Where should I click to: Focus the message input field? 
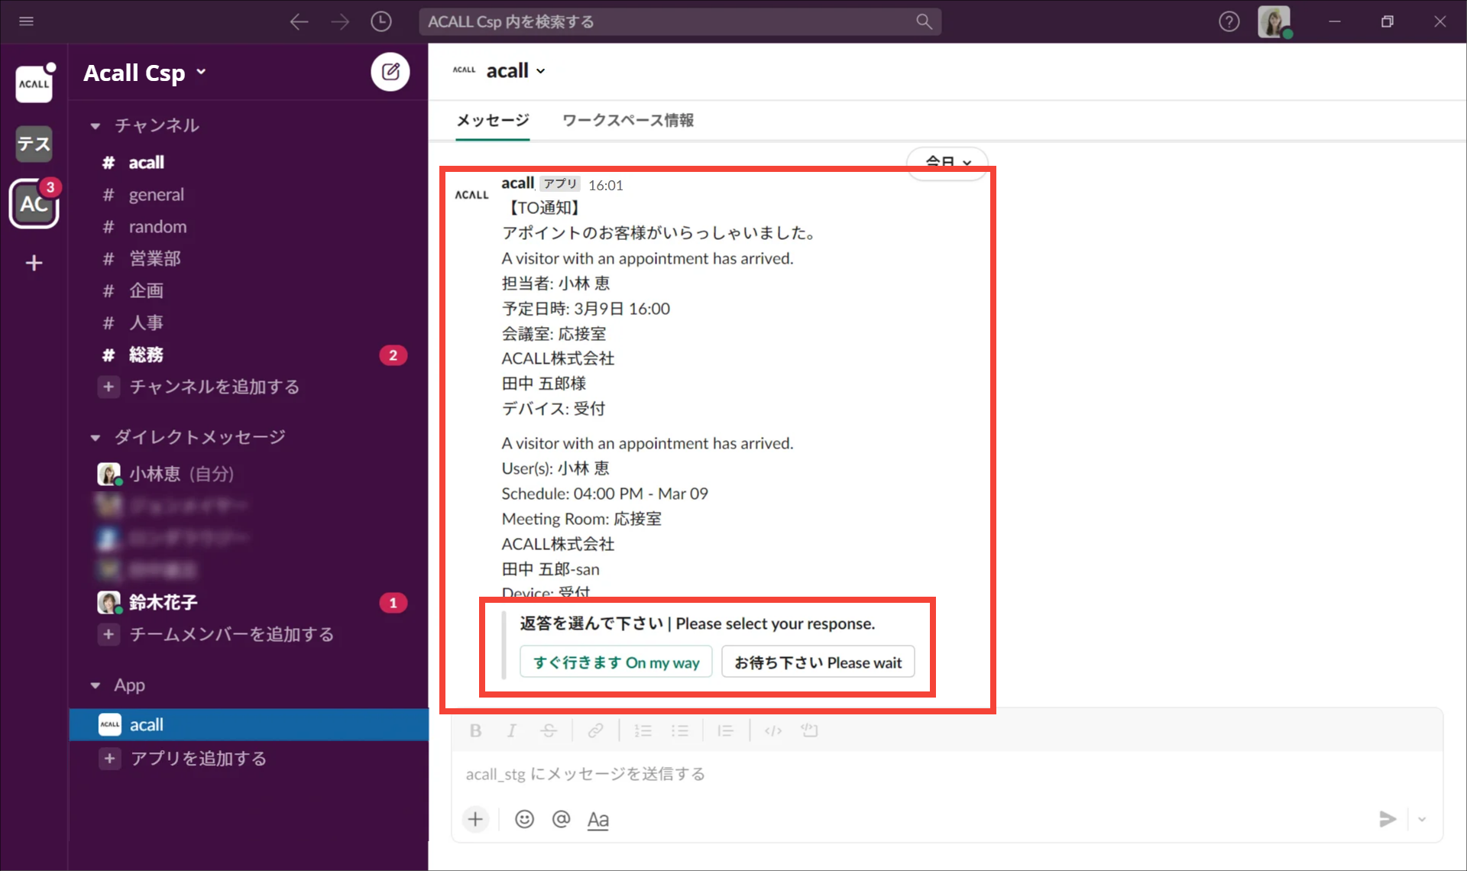click(947, 774)
